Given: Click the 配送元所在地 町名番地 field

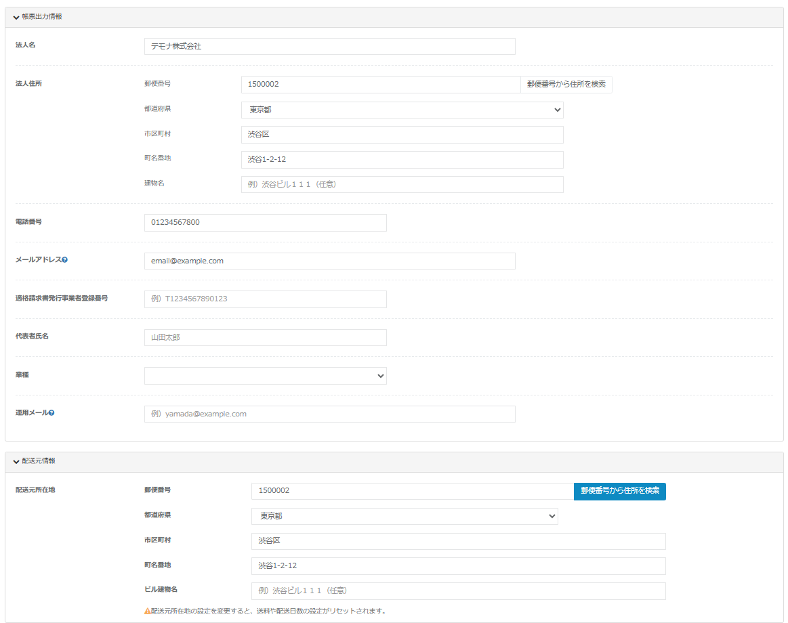Looking at the screenshot, I should click(458, 565).
